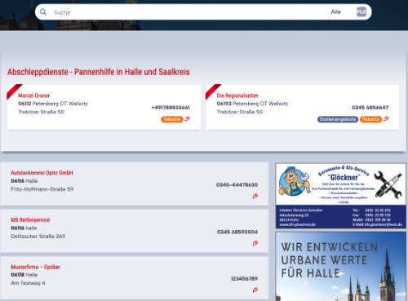Viewport: 408px width, 301px height.
Task: Click edit pencil icon for MS Reifenservice
Action: pyautogui.click(x=255, y=243)
